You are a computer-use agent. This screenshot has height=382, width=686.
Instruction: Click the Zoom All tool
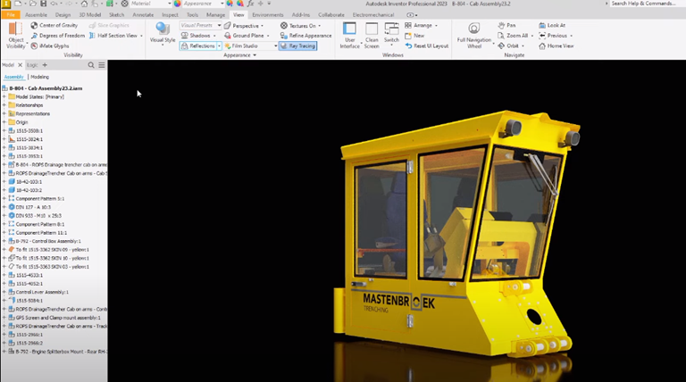(x=513, y=36)
